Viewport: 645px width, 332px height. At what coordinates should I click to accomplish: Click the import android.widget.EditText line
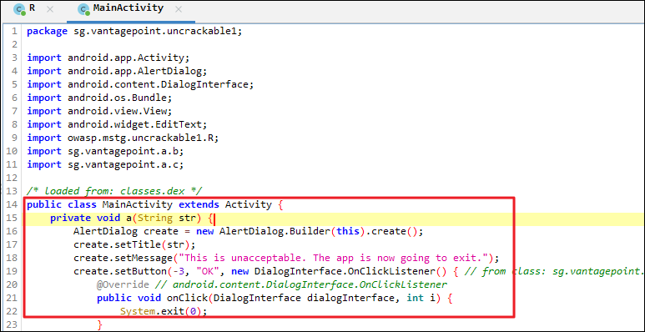(118, 124)
